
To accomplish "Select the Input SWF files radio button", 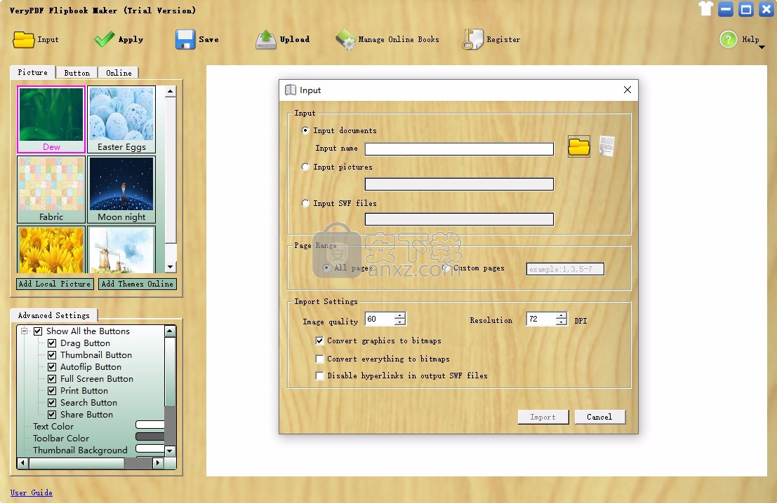I will (x=306, y=203).
